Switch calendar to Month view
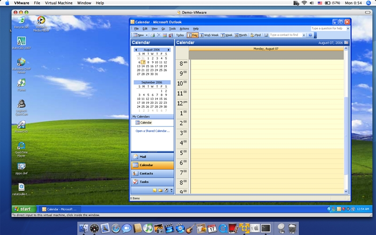The width and height of the screenshot is (376, 235). coord(241,35)
